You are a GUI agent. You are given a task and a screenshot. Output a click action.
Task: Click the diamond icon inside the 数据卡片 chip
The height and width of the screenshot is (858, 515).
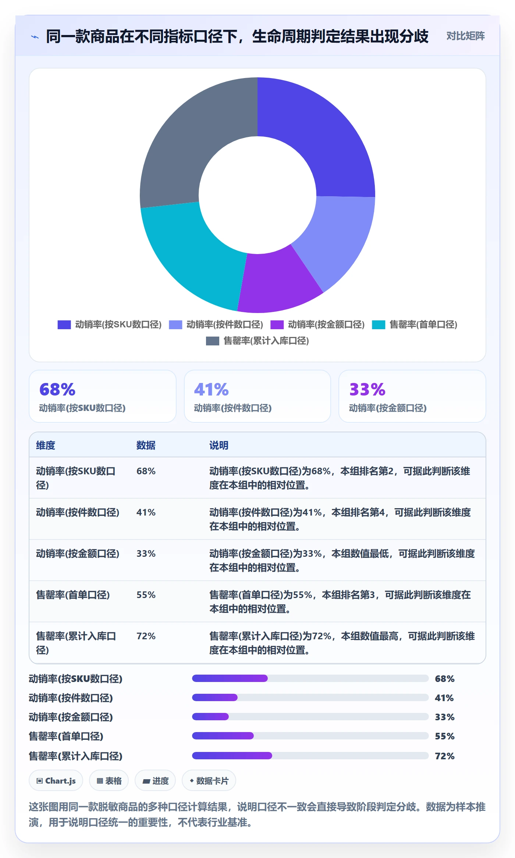click(x=192, y=780)
